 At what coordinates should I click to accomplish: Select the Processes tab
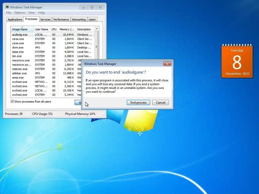[x=31, y=19]
